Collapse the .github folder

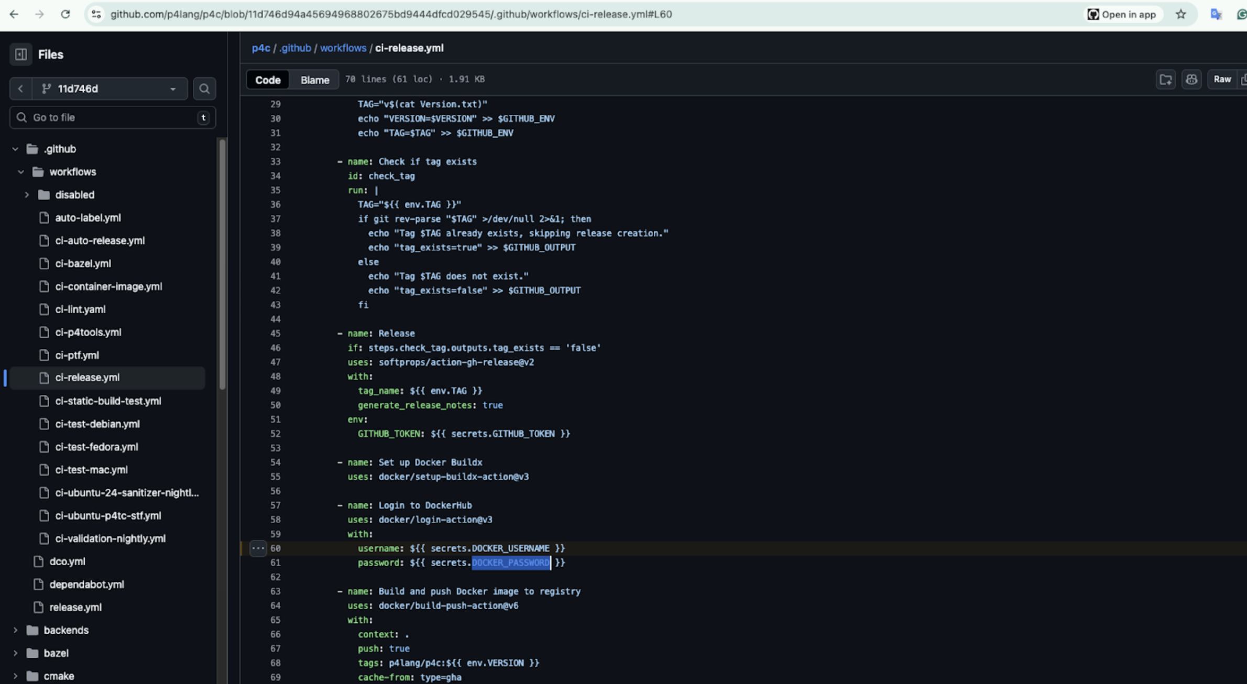pyautogui.click(x=15, y=149)
